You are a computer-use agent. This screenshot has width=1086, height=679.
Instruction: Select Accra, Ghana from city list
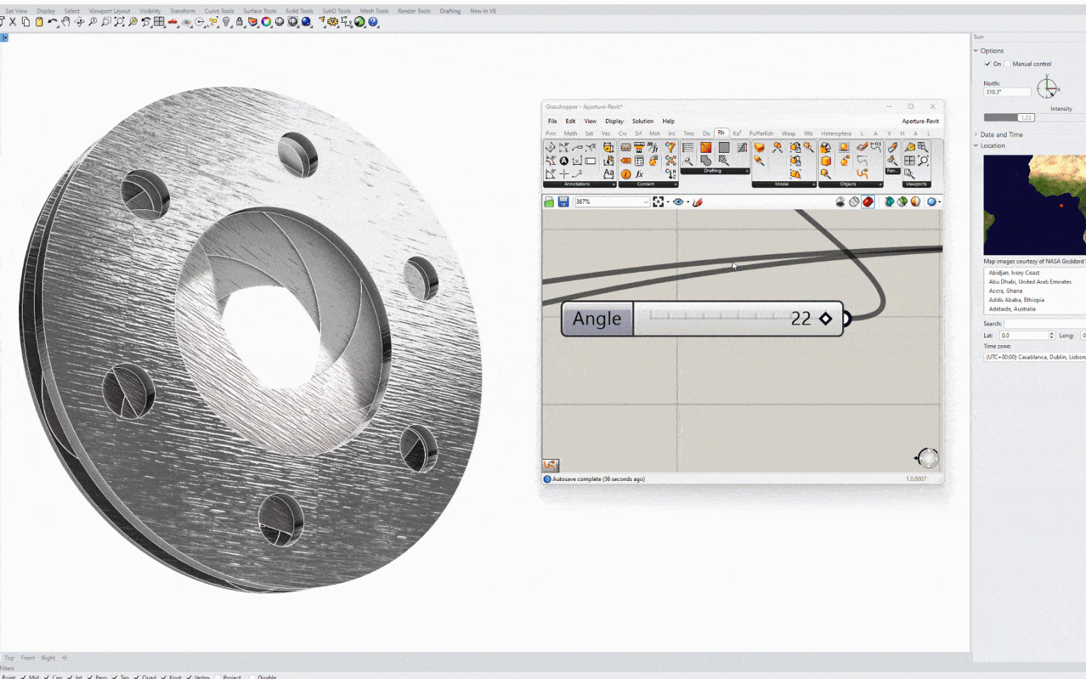1005,291
